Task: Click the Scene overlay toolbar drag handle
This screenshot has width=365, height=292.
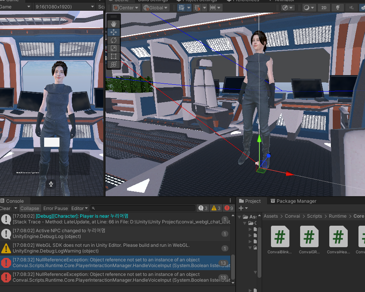Action: (x=114, y=16)
